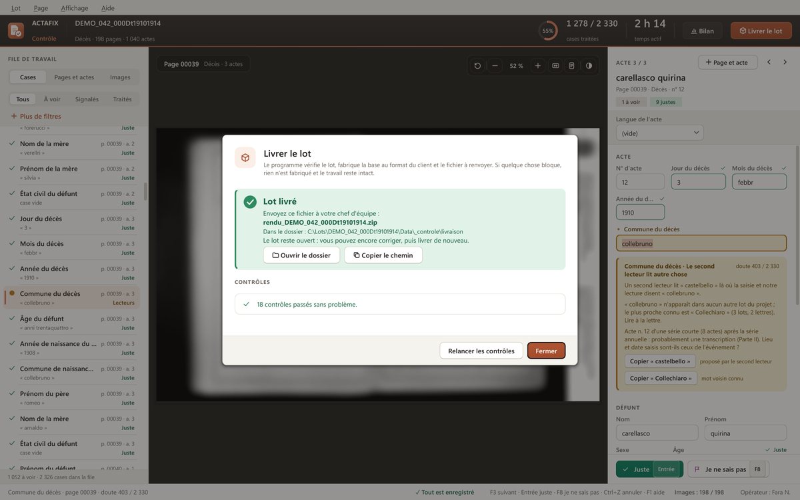Select the À voir filter pill
The image size is (800, 500).
(x=52, y=99)
